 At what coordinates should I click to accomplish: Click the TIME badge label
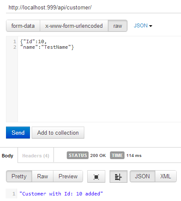(117, 155)
